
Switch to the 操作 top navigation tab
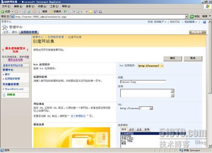coord(15,32)
